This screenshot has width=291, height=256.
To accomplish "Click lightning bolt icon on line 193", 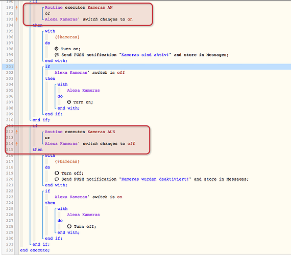I will (16, 19).
